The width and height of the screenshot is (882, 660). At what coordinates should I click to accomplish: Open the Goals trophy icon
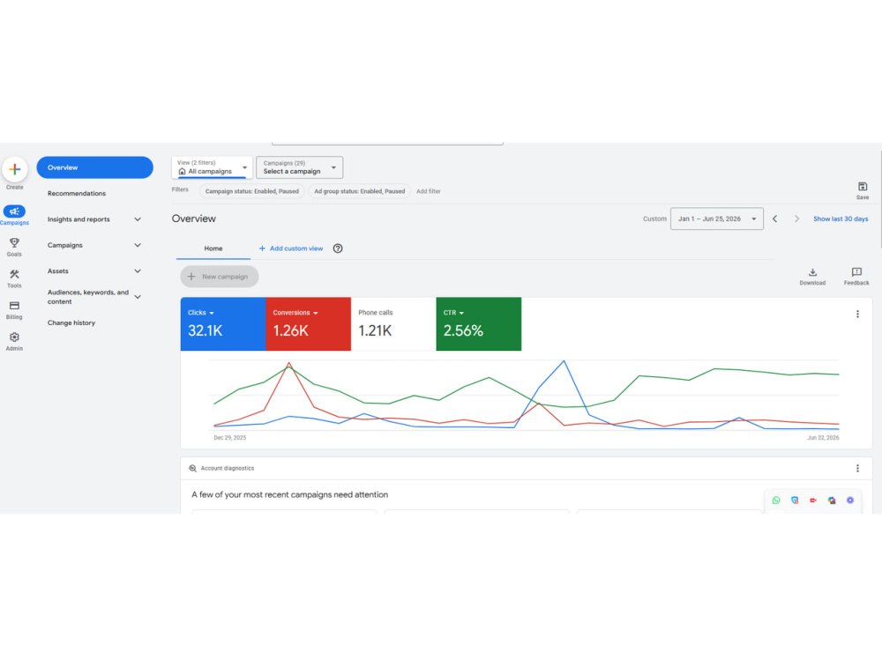pyautogui.click(x=15, y=243)
